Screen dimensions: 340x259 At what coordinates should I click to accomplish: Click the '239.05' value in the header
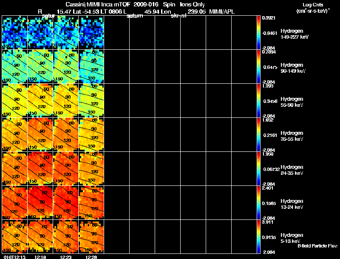pyautogui.click(x=197, y=12)
